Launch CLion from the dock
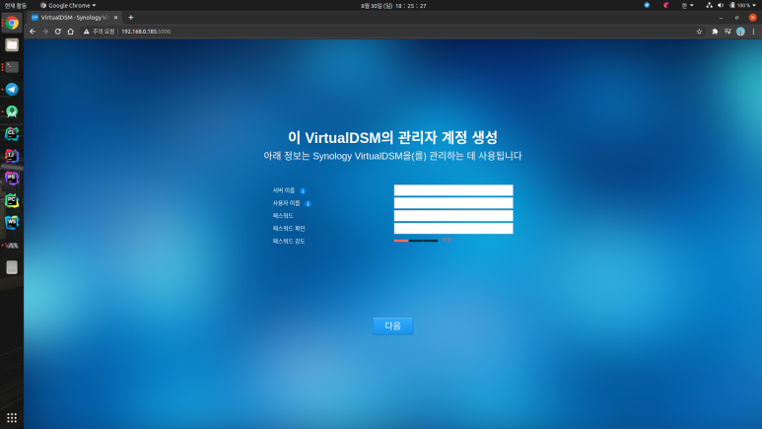 12,133
